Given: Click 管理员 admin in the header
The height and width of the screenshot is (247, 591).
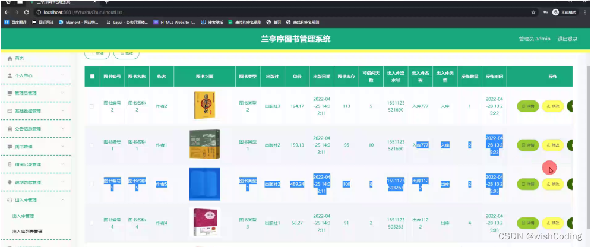Looking at the screenshot, I should click(x=535, y=39).
